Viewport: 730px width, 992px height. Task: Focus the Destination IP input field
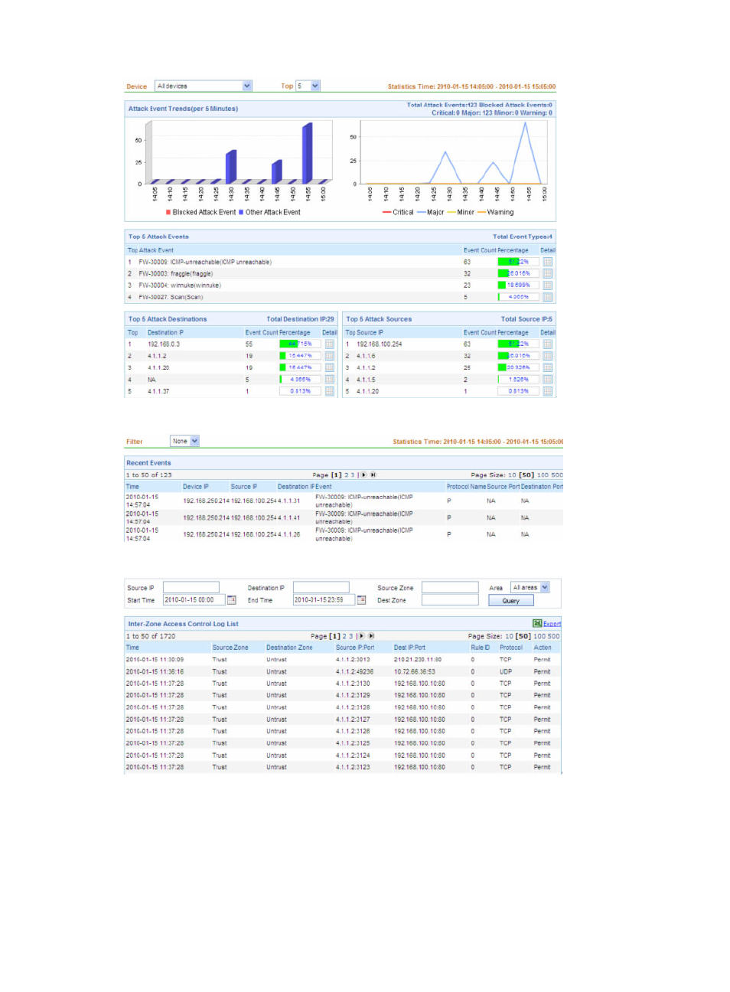(321, 588)
